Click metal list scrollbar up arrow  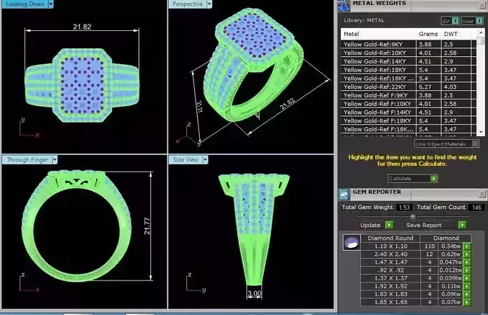coord(481,32)
